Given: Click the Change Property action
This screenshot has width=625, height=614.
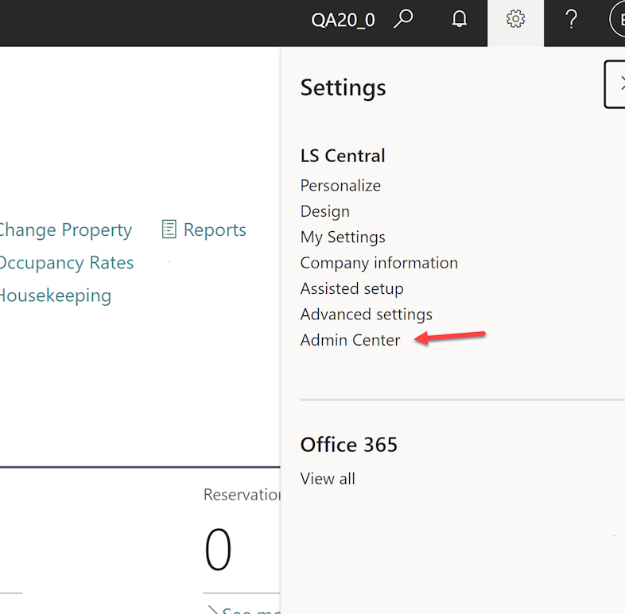Looking at the screenshot, I should pos(65,230).
